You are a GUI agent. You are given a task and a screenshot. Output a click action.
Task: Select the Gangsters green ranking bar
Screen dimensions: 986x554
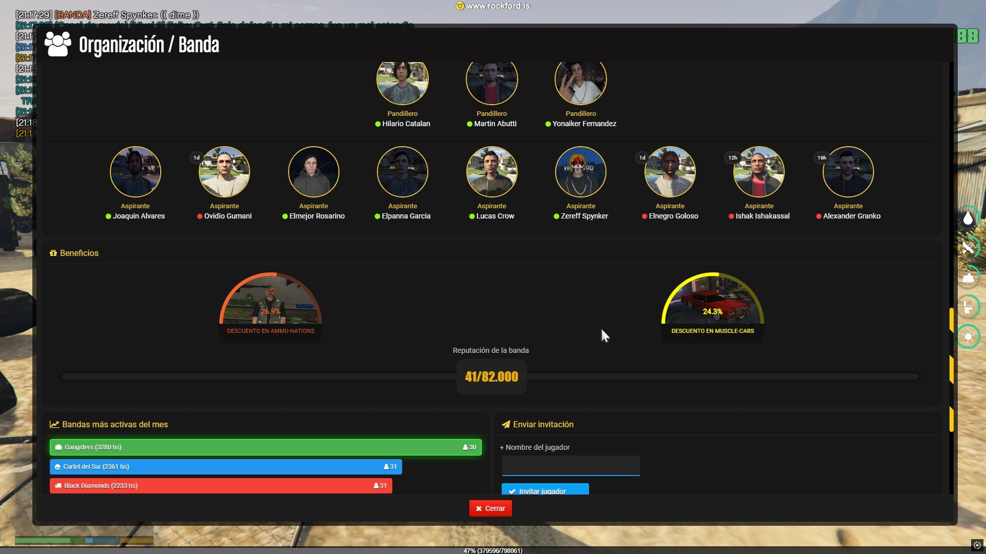266,447
